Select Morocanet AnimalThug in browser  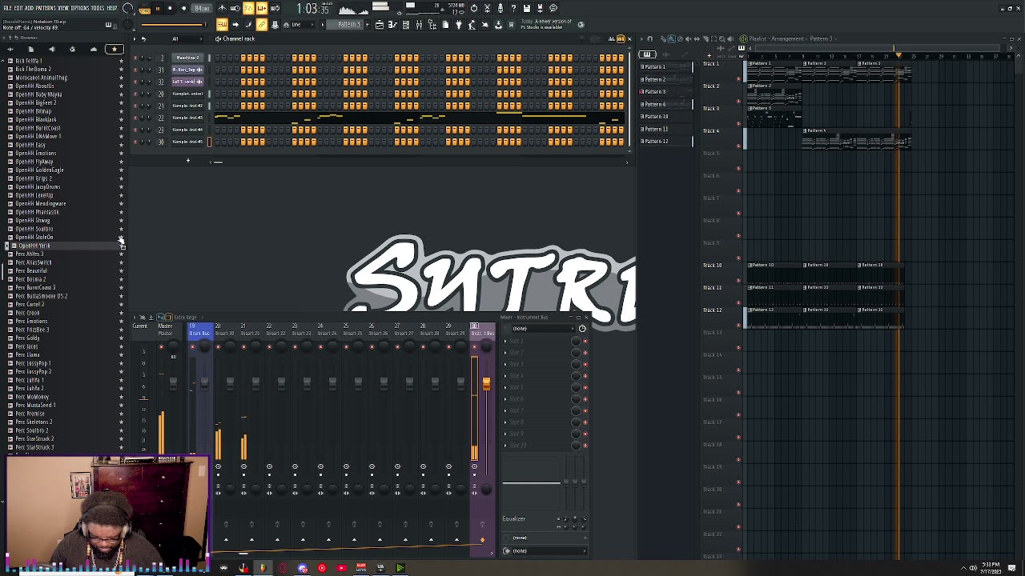point(41,78)
